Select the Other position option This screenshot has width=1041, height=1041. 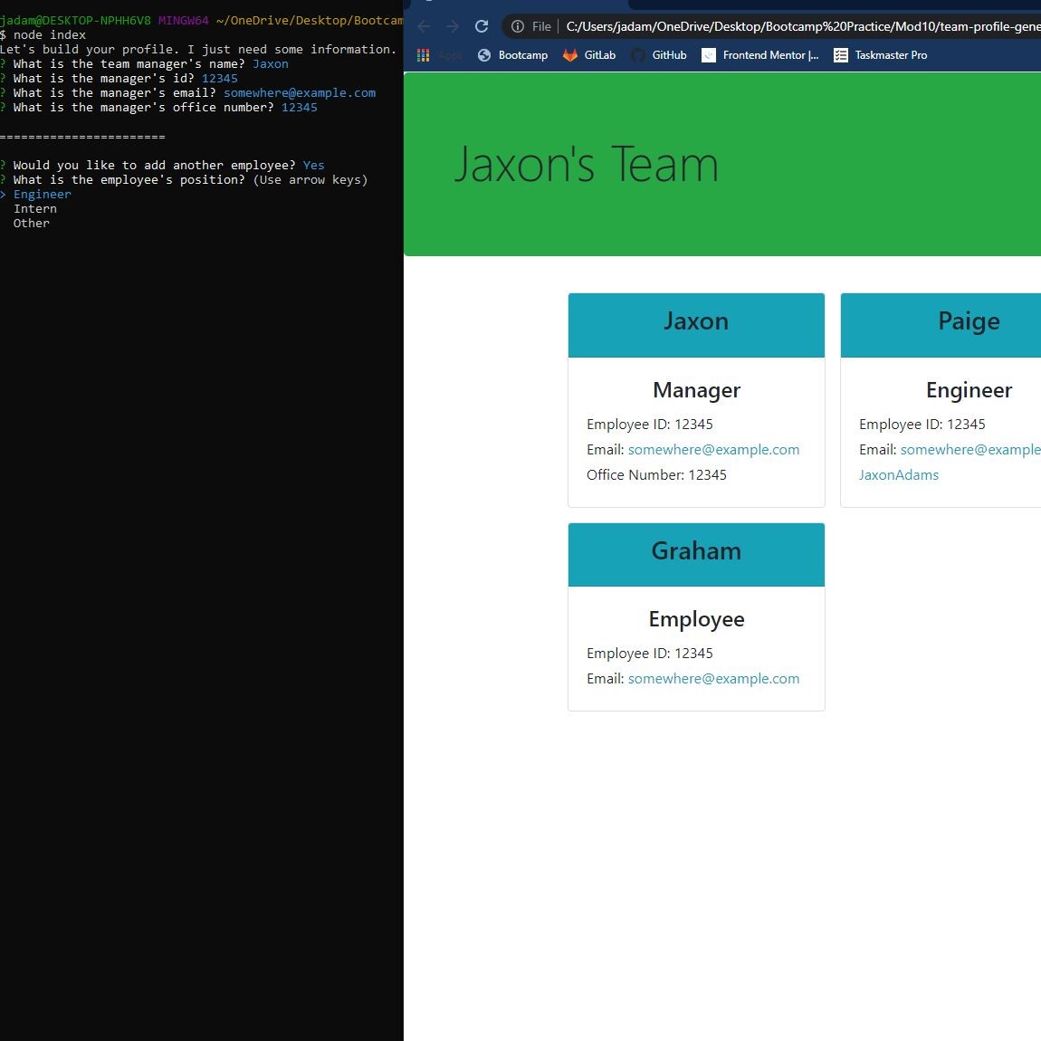[x=32, y=223]
